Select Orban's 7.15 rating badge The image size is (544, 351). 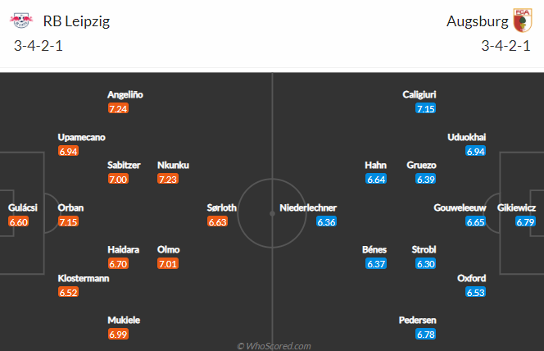coord(68,222)
